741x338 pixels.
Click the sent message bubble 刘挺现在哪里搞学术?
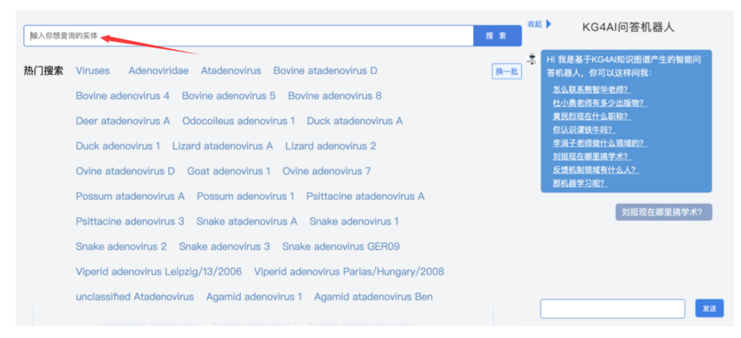click(663, 213)
